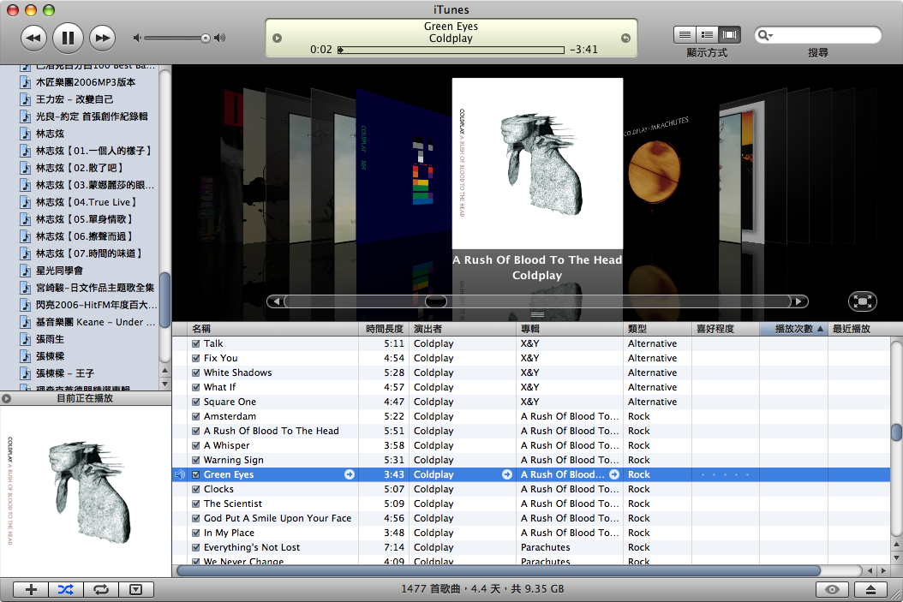Enter Cover Flow full screen mode

(x=862, y=301)
